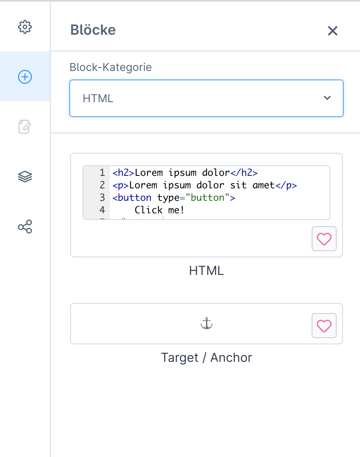The image size is (360, 457).
Task: Toggle the heart on the Target / Anchor block
Action: coord(324,326)
